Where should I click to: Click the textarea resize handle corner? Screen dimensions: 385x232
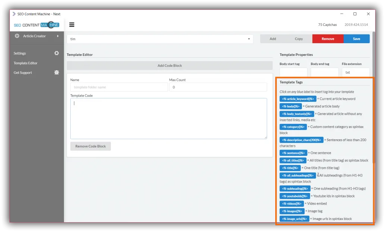pos(266,137)
